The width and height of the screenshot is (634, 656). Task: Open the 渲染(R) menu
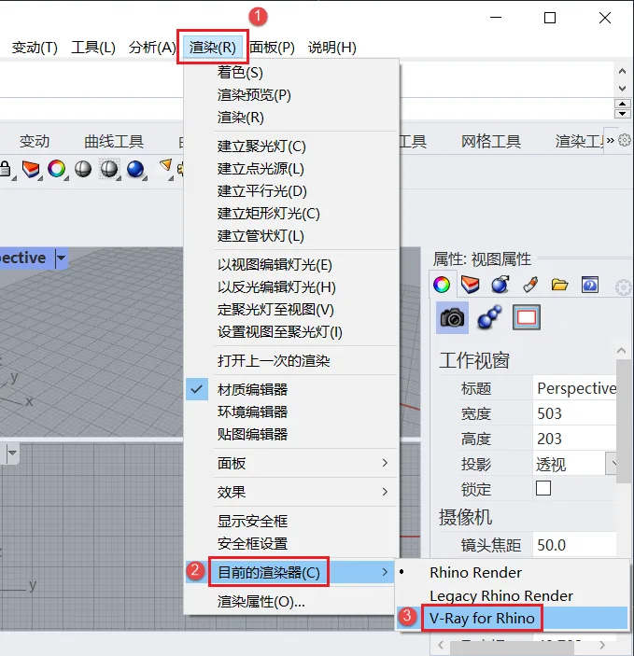point(213,47)
